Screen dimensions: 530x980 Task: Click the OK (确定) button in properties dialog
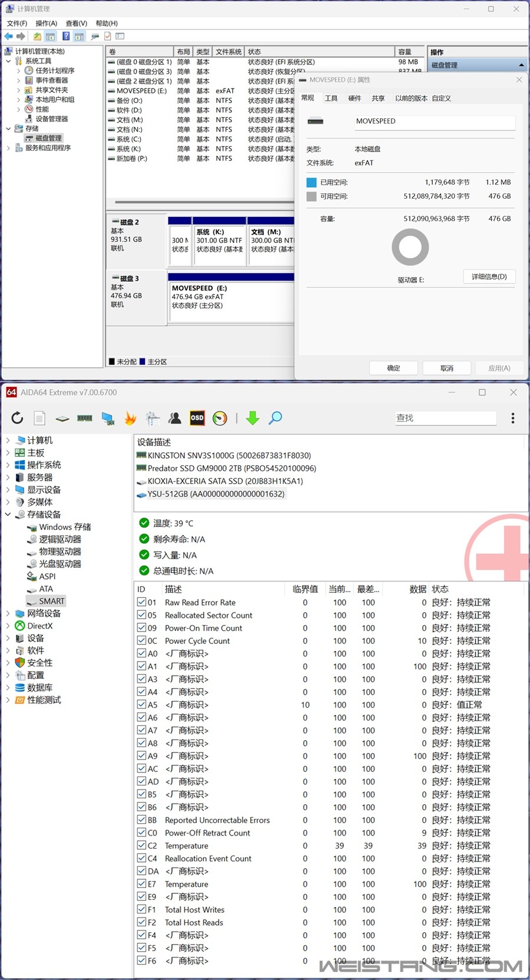394,368
